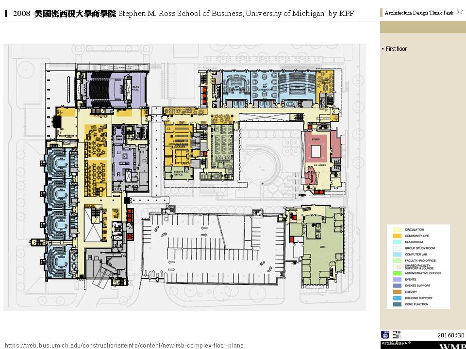Pick the Administrative Offices green swatch
Viewport: 466px width, 349px height.
click(x=396, y=273)
